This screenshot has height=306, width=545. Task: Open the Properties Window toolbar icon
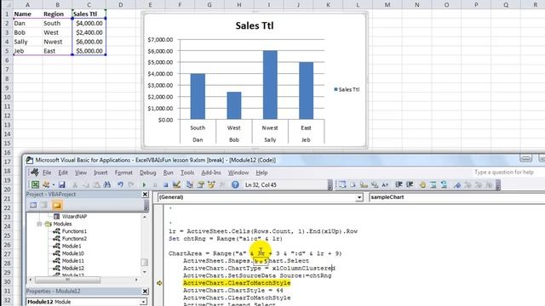click(x=201, y=185)
